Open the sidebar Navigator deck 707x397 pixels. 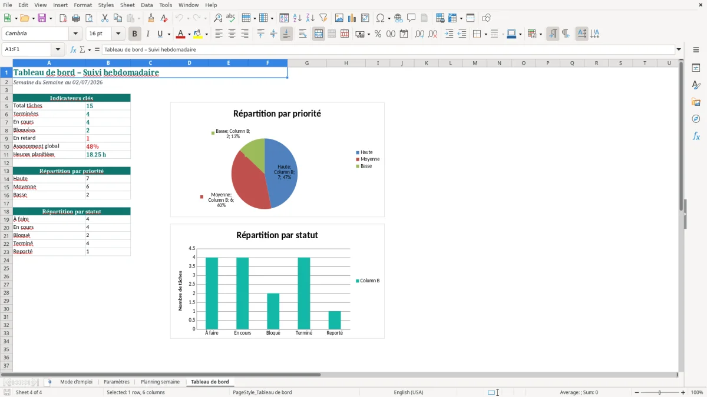[x=696, y=119]
